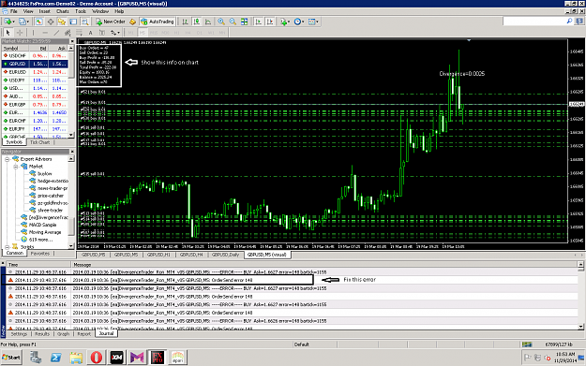Image resolution: width=586 pixels, height=366 pixels.
Task: Toggle the Strategy Tester icon
Action: coord(84,22)
